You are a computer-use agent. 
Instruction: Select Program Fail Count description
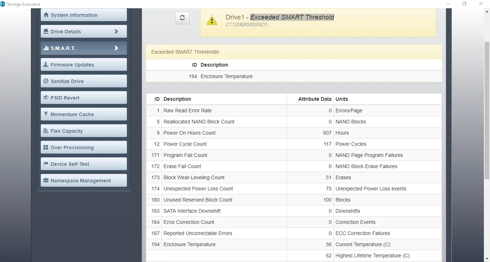(x=185, y=155)
